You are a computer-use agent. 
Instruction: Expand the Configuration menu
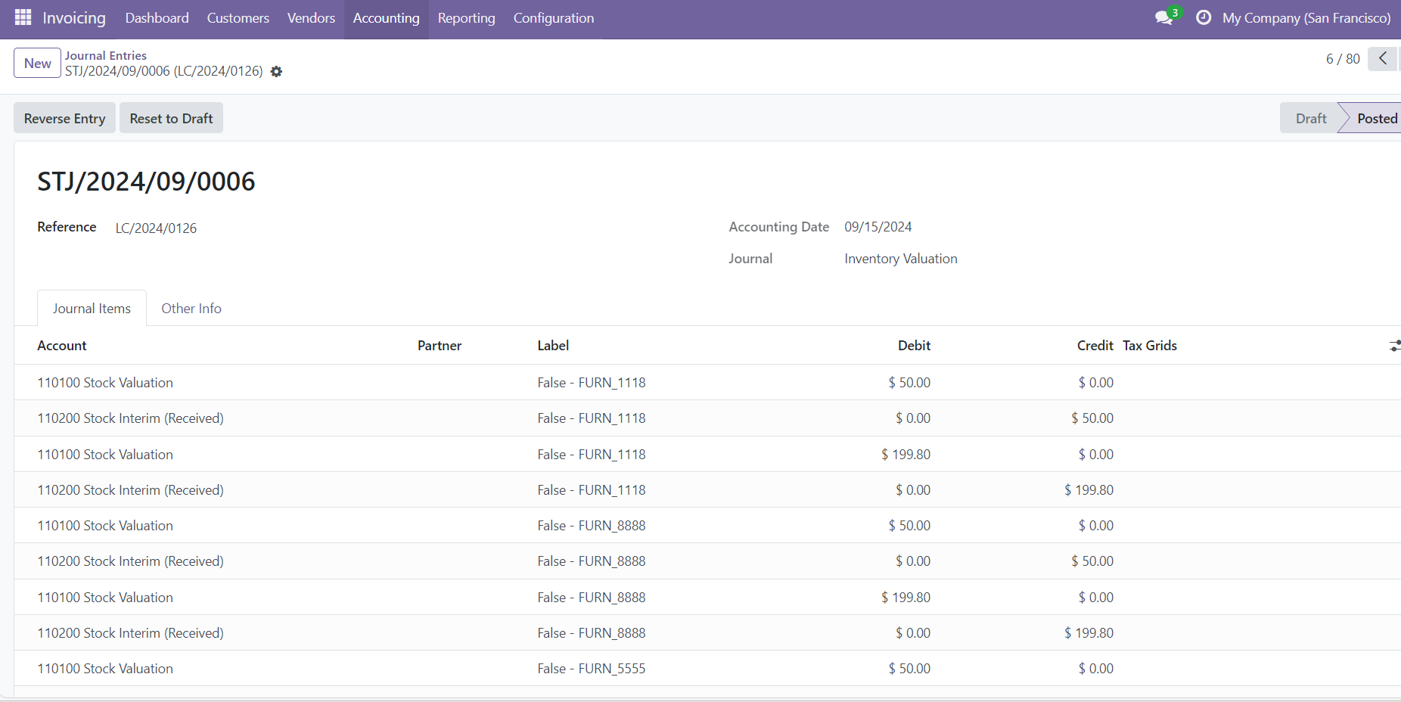tap(553, 18)
